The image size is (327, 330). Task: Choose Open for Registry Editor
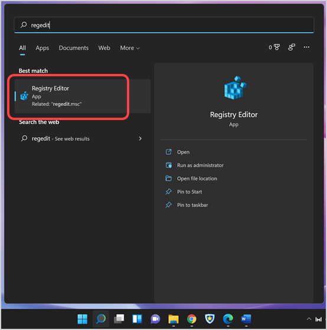(183, 152)
